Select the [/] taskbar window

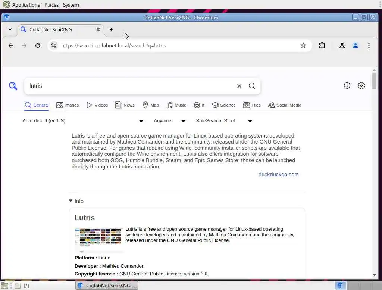(44, 286)
